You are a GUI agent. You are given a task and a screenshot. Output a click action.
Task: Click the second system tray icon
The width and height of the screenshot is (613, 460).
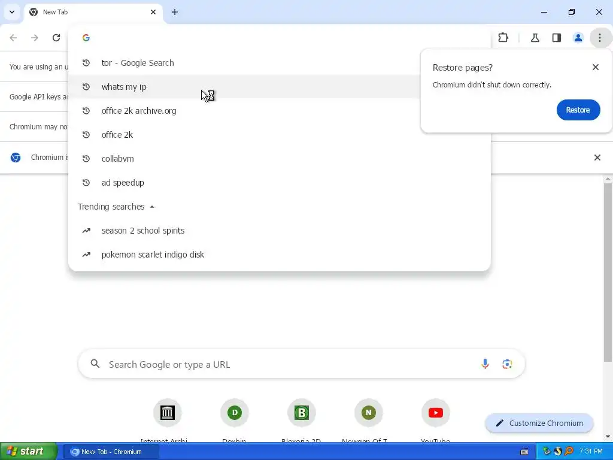click(558, 452)
